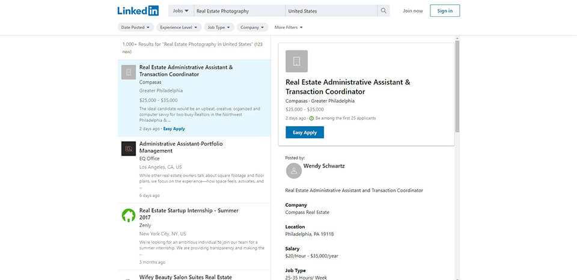The image size is (577, 280).
Task: Click EQ Office company logo
Action: point(129,148)
